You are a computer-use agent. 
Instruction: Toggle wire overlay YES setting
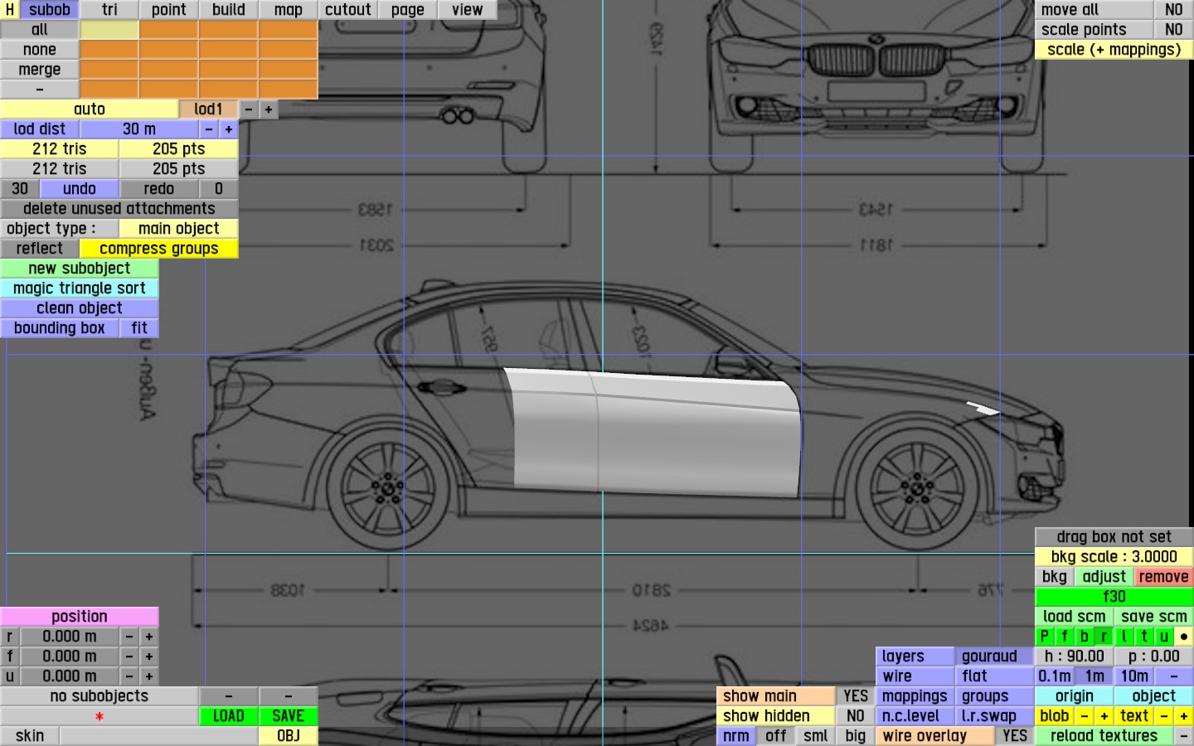[1015, 736]
